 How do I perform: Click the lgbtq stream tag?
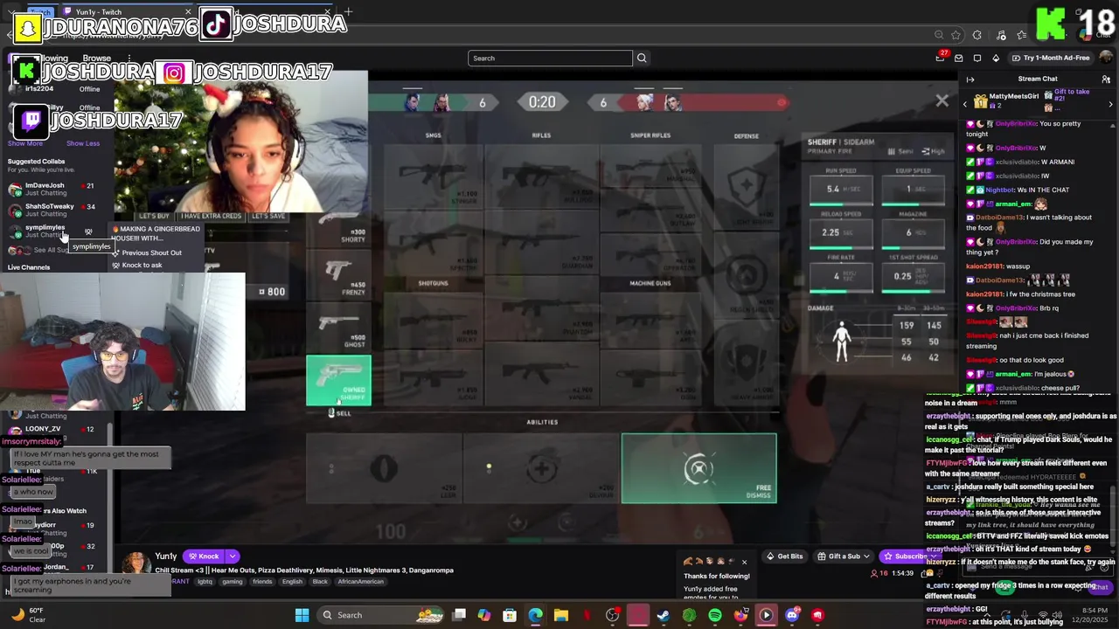tap(206, 582)
